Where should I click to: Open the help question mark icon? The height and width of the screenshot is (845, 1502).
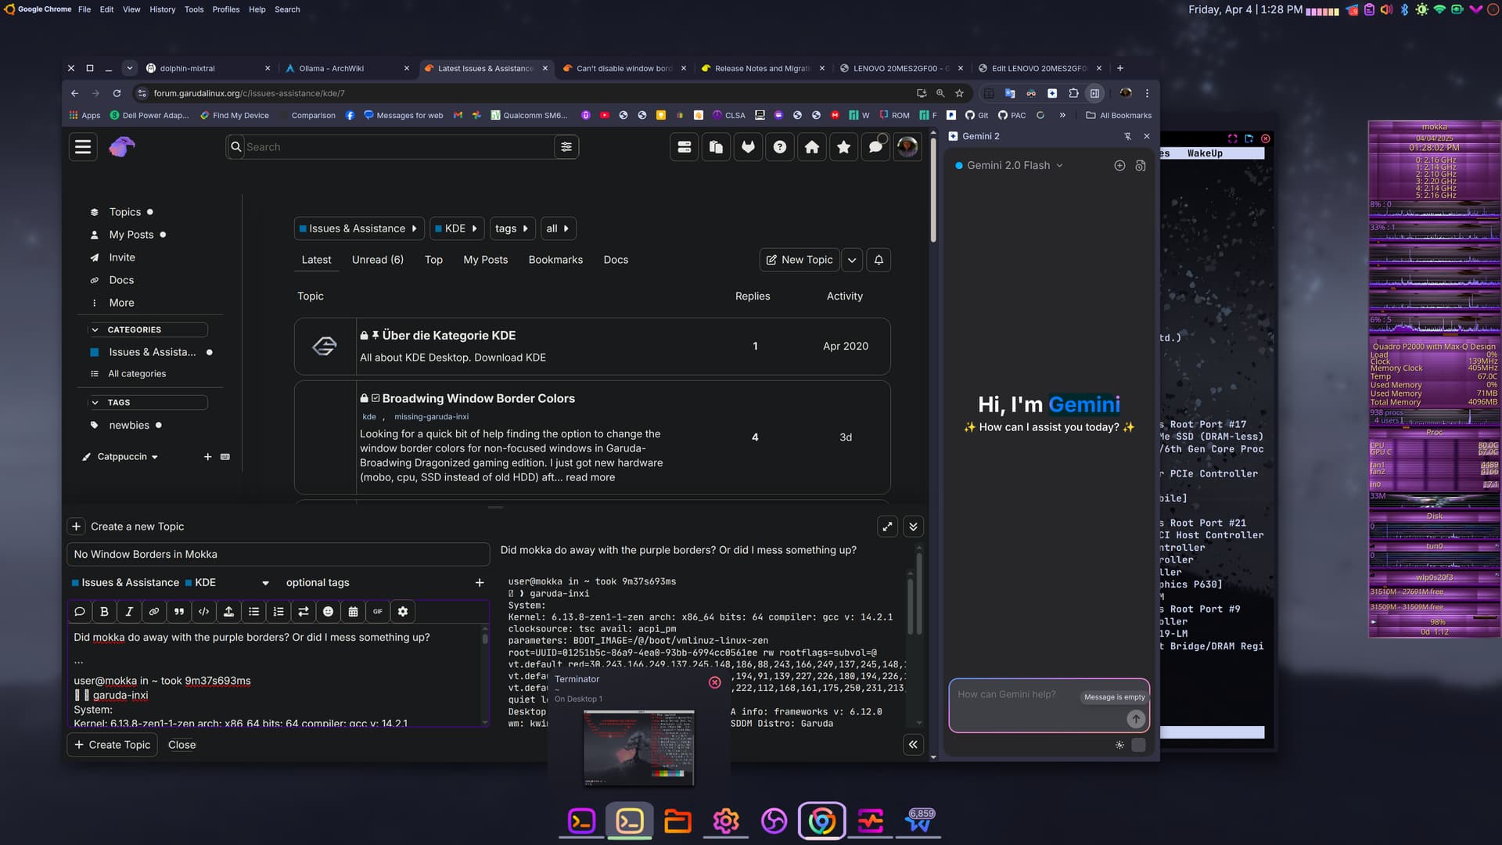coord(780,147)
